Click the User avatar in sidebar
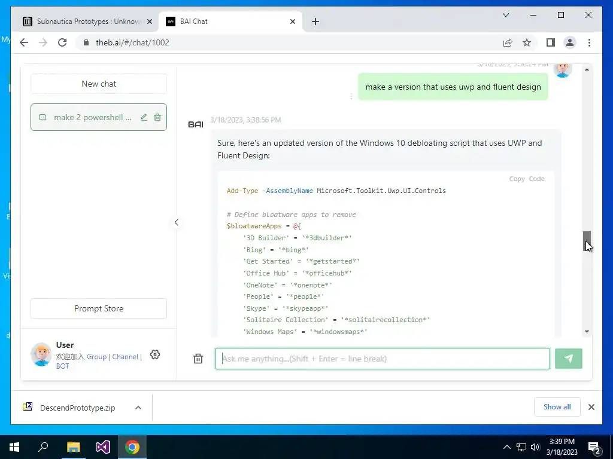 pyautogui.click(x=41, y=354)
